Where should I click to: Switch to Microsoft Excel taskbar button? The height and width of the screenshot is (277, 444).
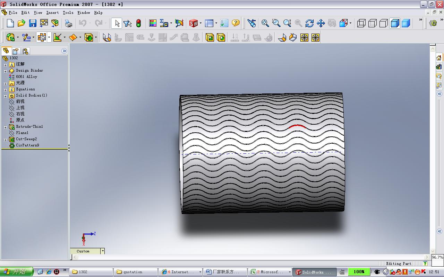pos(270,272)
